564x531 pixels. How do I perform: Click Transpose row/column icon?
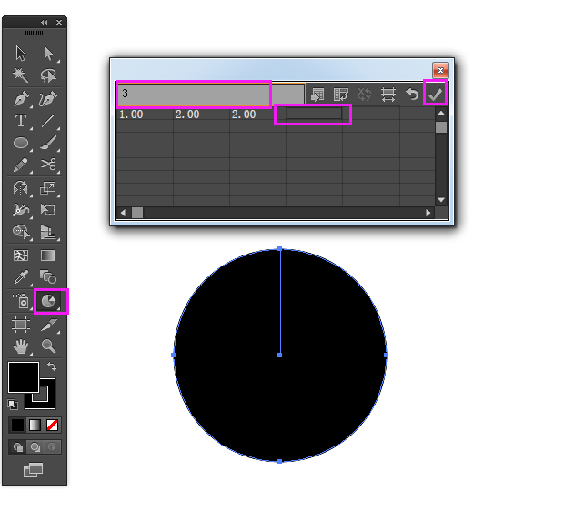(x=340, y=95)
